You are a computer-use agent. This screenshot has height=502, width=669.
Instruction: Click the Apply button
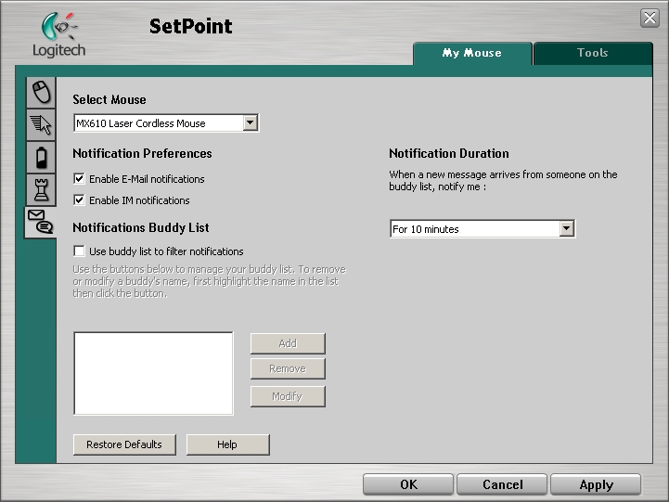click(x=596, y=484)
